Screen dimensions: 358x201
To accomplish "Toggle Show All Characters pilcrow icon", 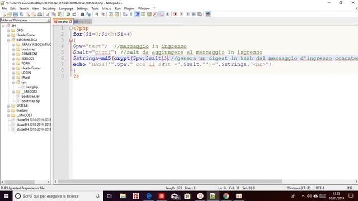I will click(x=131, y=15).
